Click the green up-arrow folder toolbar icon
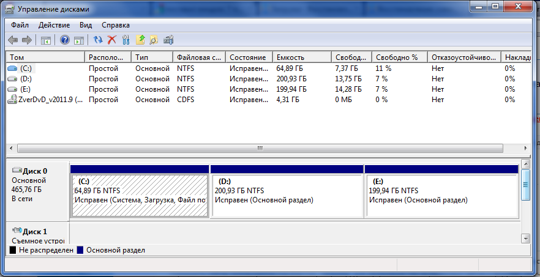Viewport: 540px width, 277px height. pyautogui.click(x=140, y=40)
